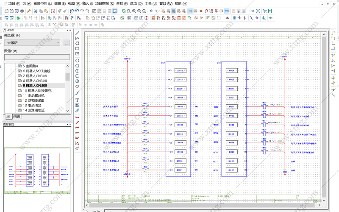The height and width of the screenshot is (212, 339).
Task: Select the text T drawing tool
Action: point(77,100)
